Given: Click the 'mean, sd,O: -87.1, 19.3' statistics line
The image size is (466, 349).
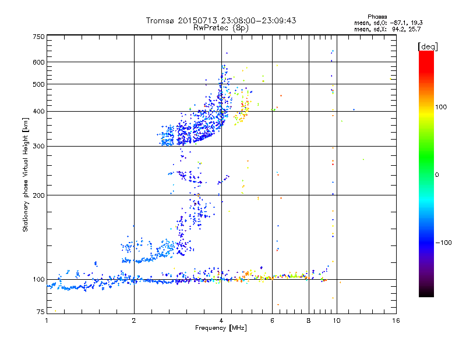Looking at the screenshot, I should point(388,23).
